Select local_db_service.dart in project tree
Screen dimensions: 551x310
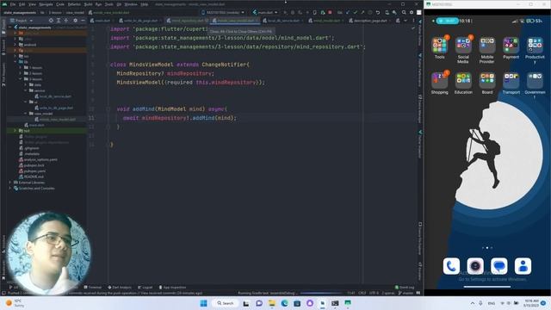pos(53,96)
